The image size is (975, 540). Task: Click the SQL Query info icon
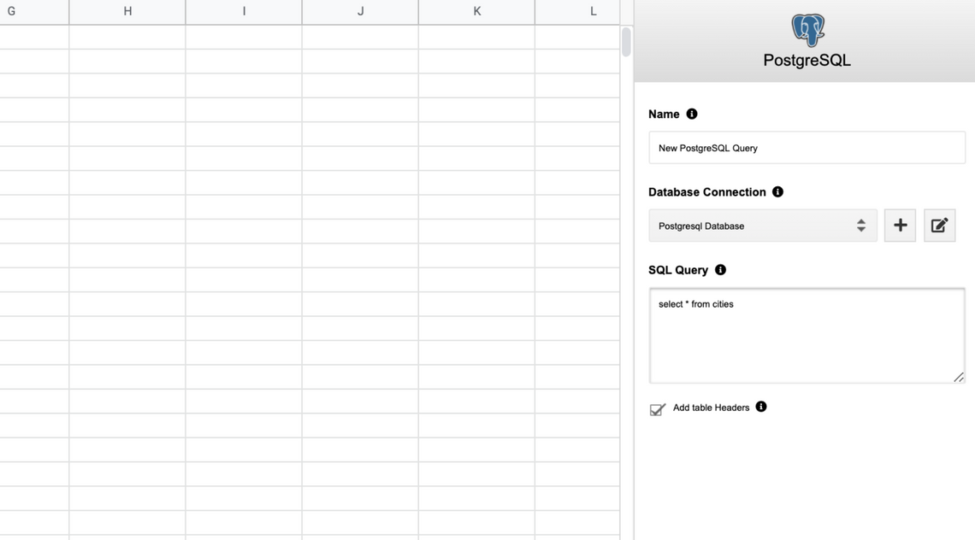[720, 269]
